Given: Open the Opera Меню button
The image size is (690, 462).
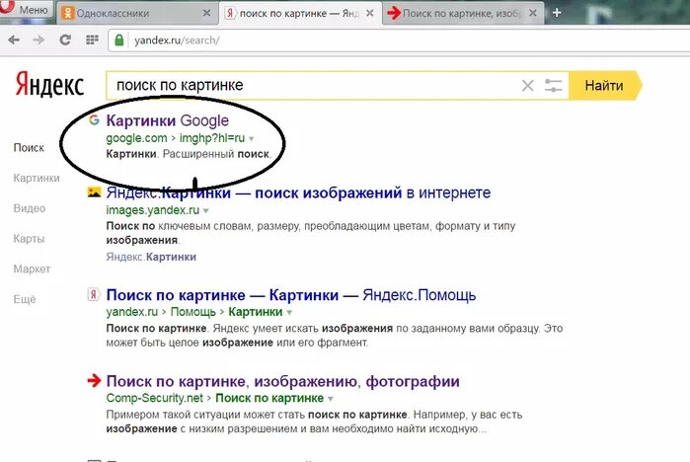Looking at the screenshot, I should click(x=27, y=8).
